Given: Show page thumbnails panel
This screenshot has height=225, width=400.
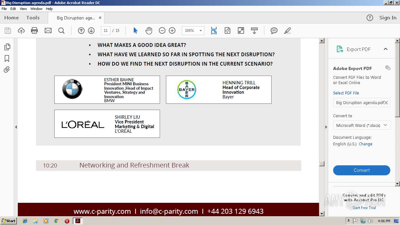Looking at the screenshot, I should click(x=7, y=47).
